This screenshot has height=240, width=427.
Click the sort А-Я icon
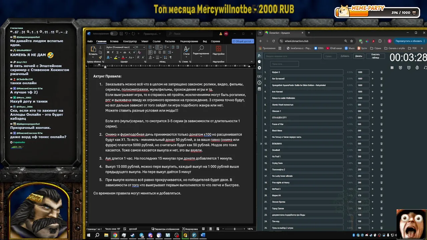(165, 57)
